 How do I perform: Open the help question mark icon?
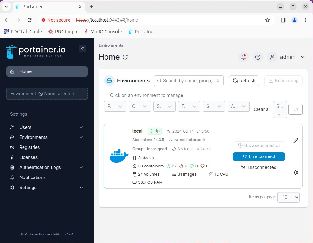[258, 57]
